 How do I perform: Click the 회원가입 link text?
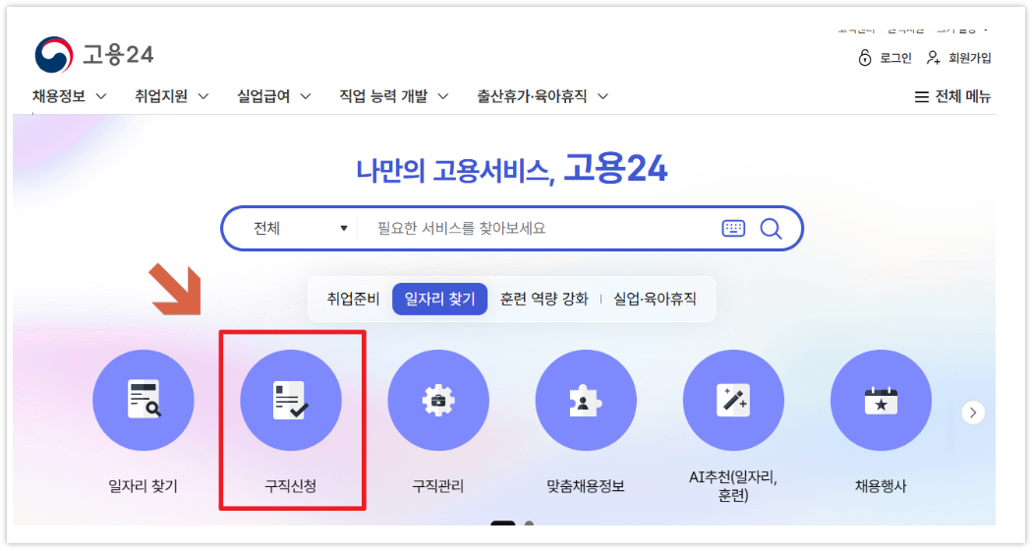[x=970, y=58]
